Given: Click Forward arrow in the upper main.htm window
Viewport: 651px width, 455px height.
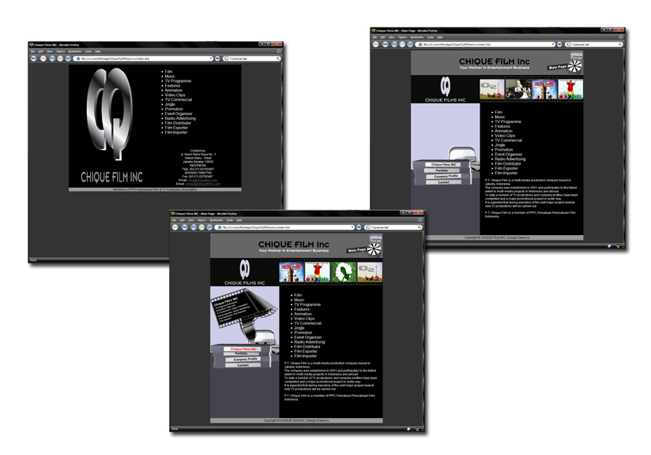Looking at the screenshot, I should coord(386,44).
